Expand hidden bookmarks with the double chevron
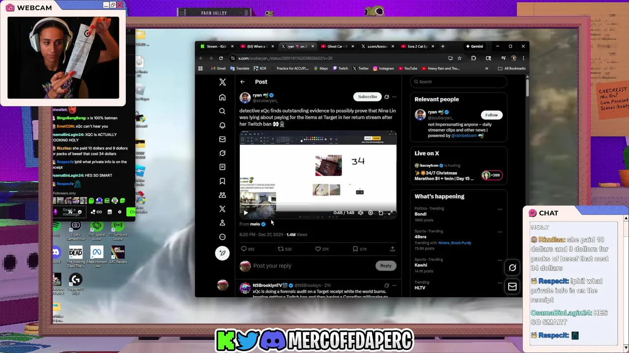The width and height of the screenshot is (629, 353). (x=487, y=69)
